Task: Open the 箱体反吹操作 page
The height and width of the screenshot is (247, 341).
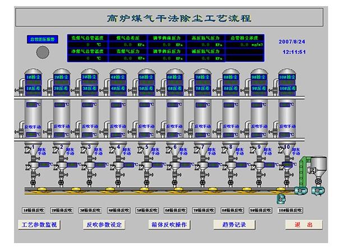Action: (169, 225)
